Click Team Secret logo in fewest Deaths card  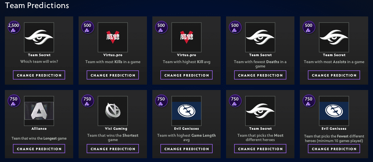(x=260, y=37)
